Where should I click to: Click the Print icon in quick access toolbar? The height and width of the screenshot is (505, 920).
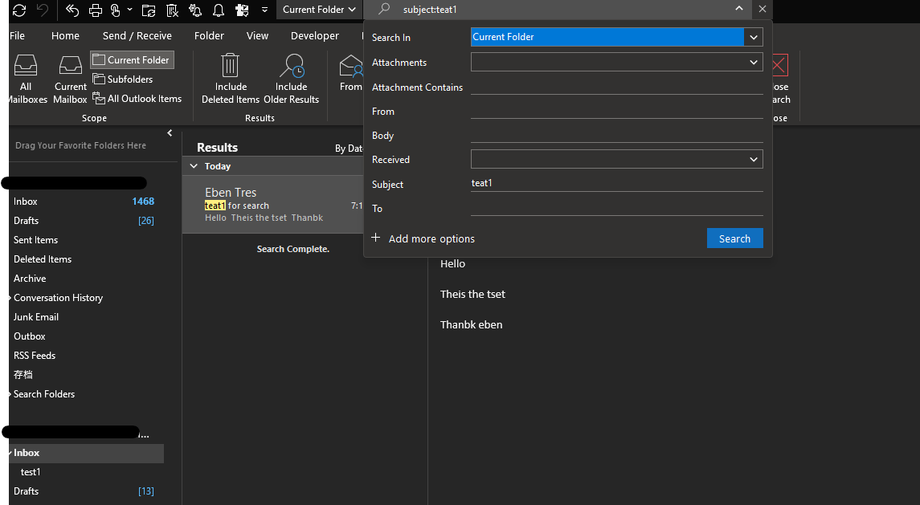tap(95, 10)
